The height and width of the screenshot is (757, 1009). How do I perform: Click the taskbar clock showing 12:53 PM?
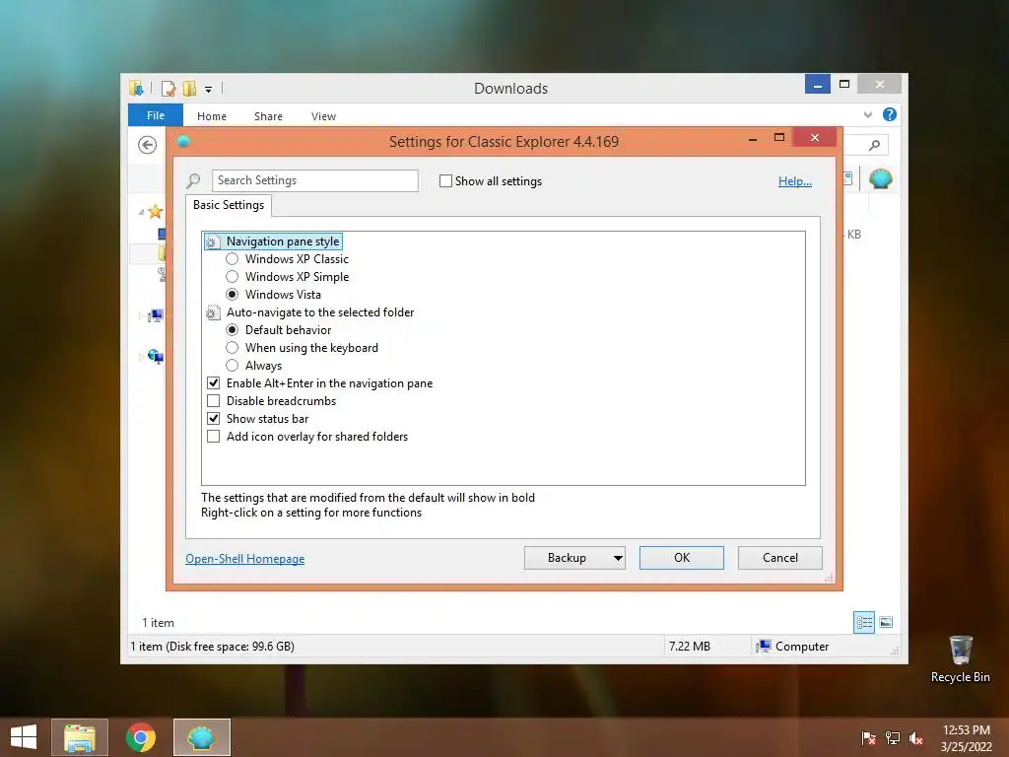tap(966, 738)
